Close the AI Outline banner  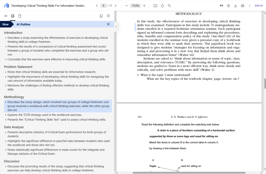[108, 24]
